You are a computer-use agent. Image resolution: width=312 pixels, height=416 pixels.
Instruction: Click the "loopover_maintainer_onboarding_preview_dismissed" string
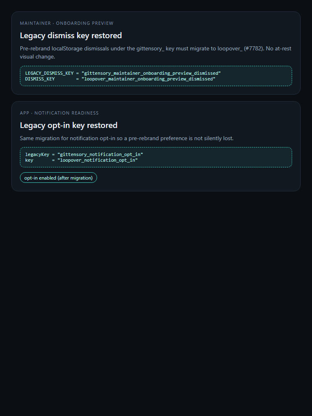(x=149, y=79)
